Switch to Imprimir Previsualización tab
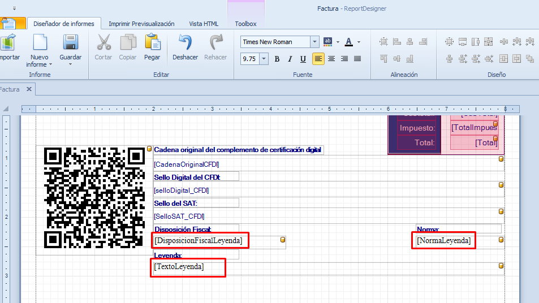Viewport: 539px width, 303px height. 141,24
